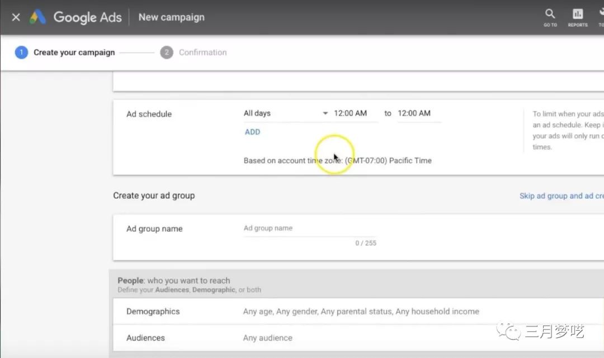
Task: Close the new campaign editor with X
Action: point(16,17)
